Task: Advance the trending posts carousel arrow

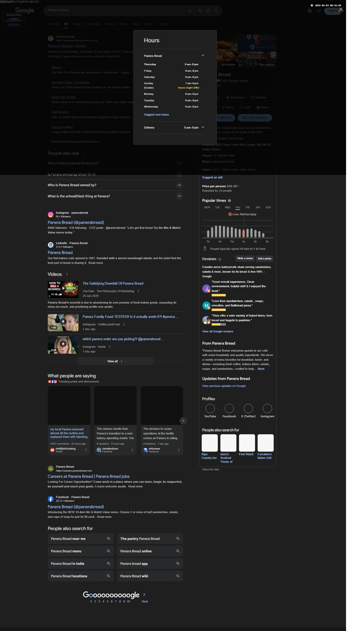Action: (x=183, y=421)
